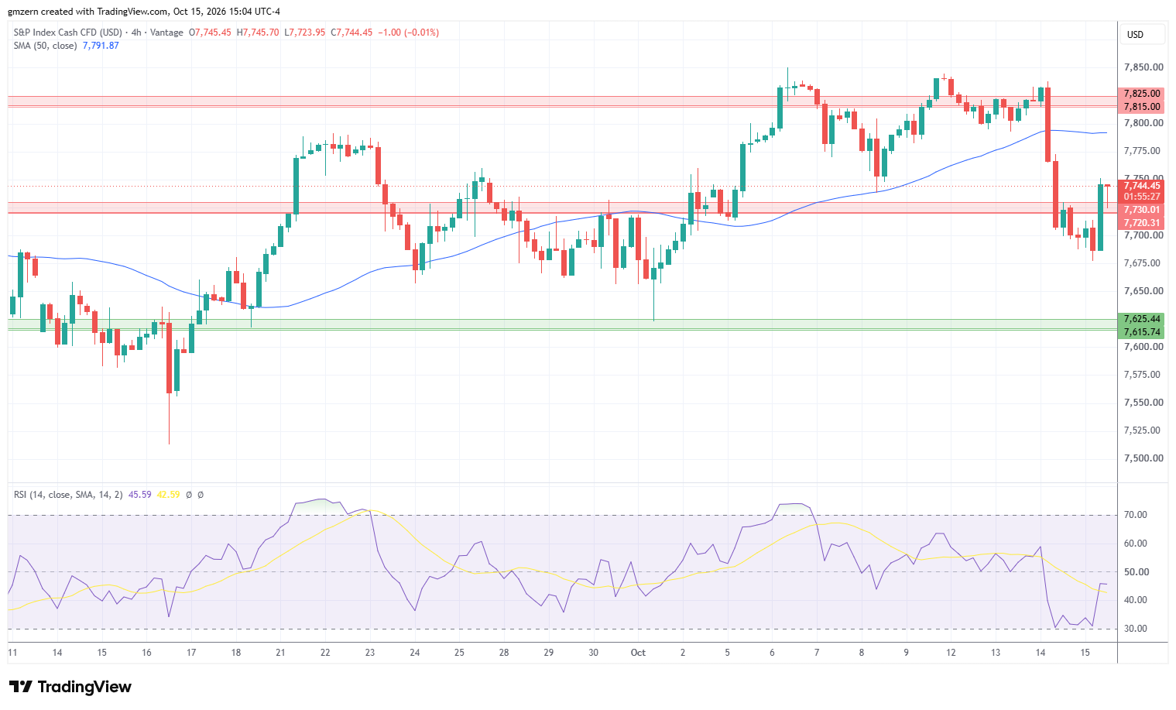Click the date 15 at the axis right end
Screen dimensions: 1176x710
[x=1085, y=653]
